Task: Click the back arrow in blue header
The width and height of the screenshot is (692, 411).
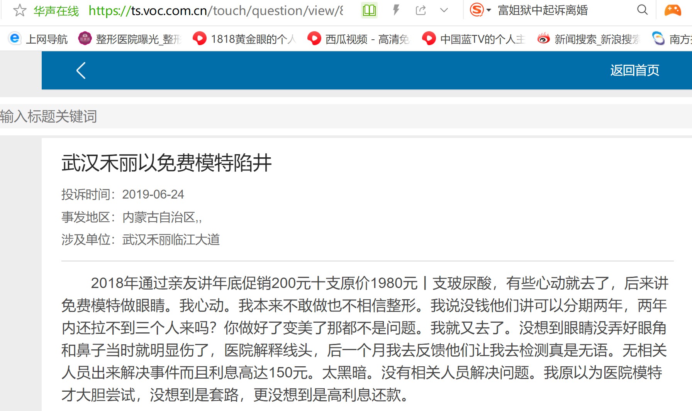Action: tap(81, 71)
